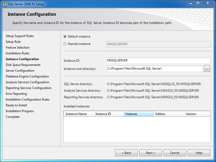216x162 pixels.
Task: Select Database Engine Configuration step
Action: 27,76
